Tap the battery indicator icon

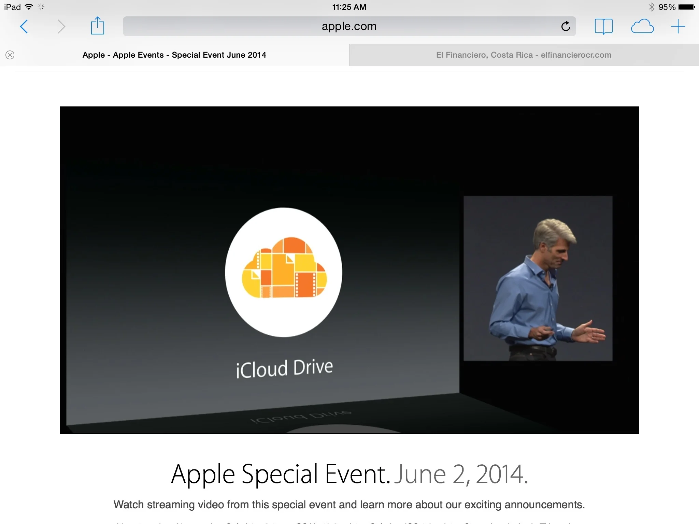pyautogui.click(x=687, y=7)
